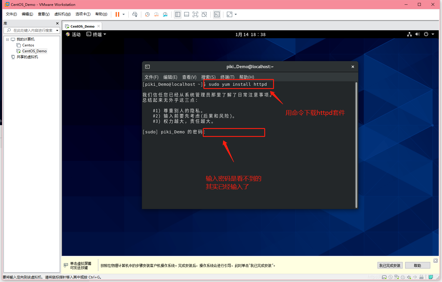The height and width of the screenshot is (282, 442).
Task: Take a snapshot of this virtual machine
Action: (x=147, y=14)
